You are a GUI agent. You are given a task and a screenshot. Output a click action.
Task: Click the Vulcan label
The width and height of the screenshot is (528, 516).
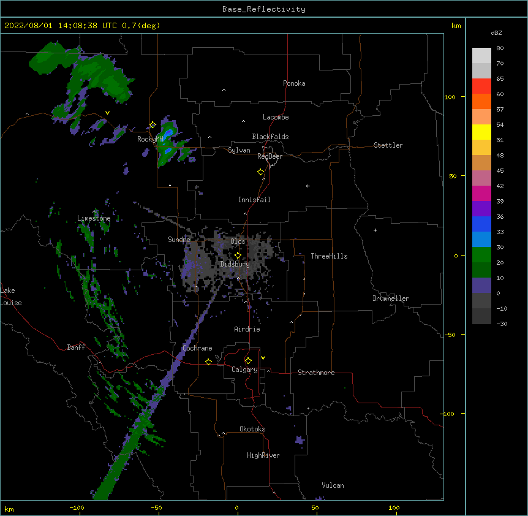(333, 485)
